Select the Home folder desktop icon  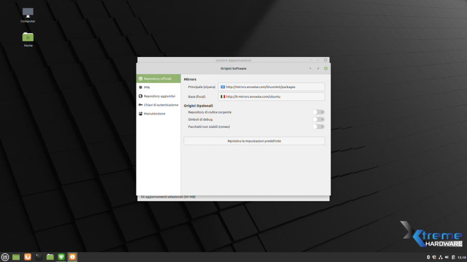pos(28,37)
